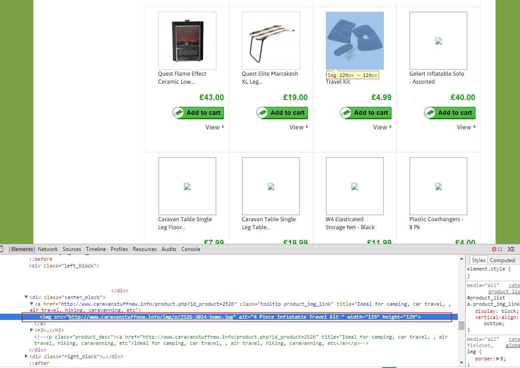Expand the right_block div node
The image size is (520, 368).
[x=26, y=356]
